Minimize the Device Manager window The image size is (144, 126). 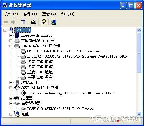click(x=123, y=5)
